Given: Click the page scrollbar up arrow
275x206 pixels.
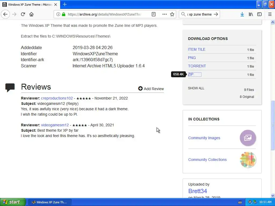Looking at the screenshot, I should pos(273,22).
